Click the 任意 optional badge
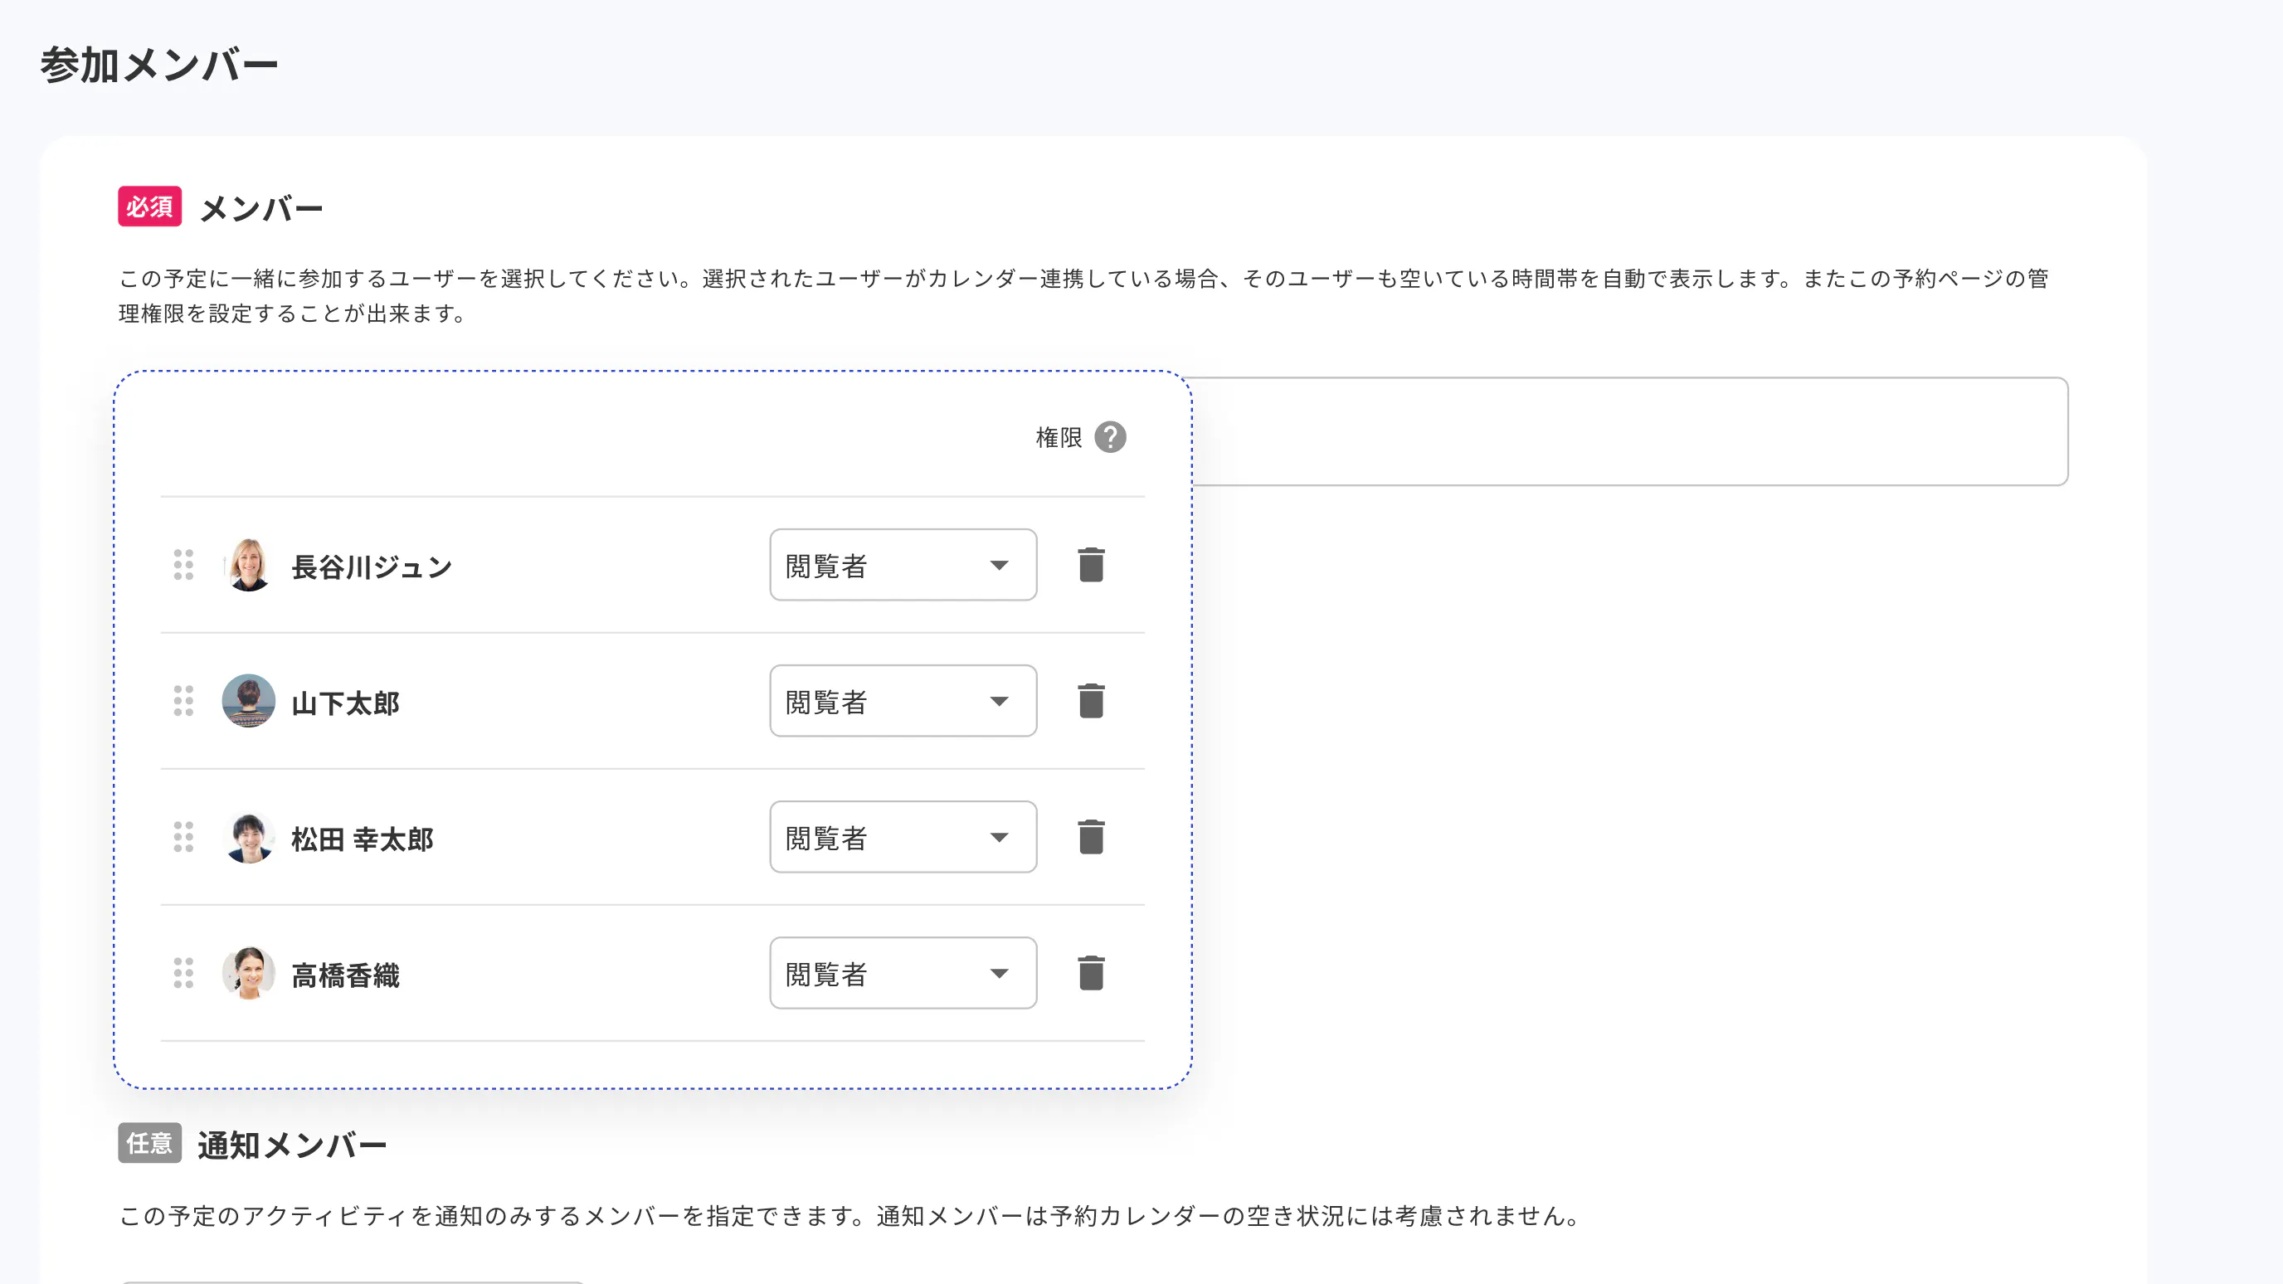Image resolution: width=2283 pixels, height=1284 pixels. pyautogui.click(x=148, y=1144)
